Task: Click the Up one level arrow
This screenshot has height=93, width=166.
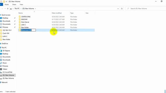Action: tap(8, 9)
